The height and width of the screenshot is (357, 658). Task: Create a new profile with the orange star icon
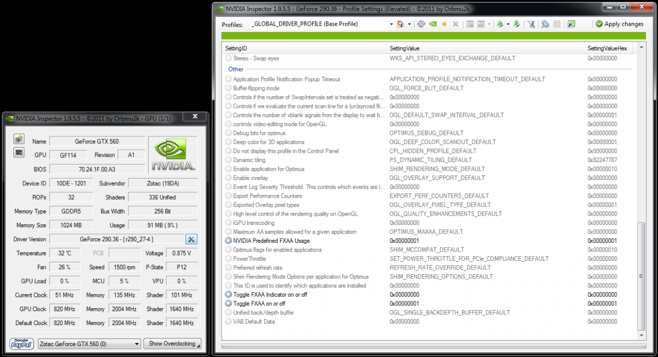[x=444, y=24]
